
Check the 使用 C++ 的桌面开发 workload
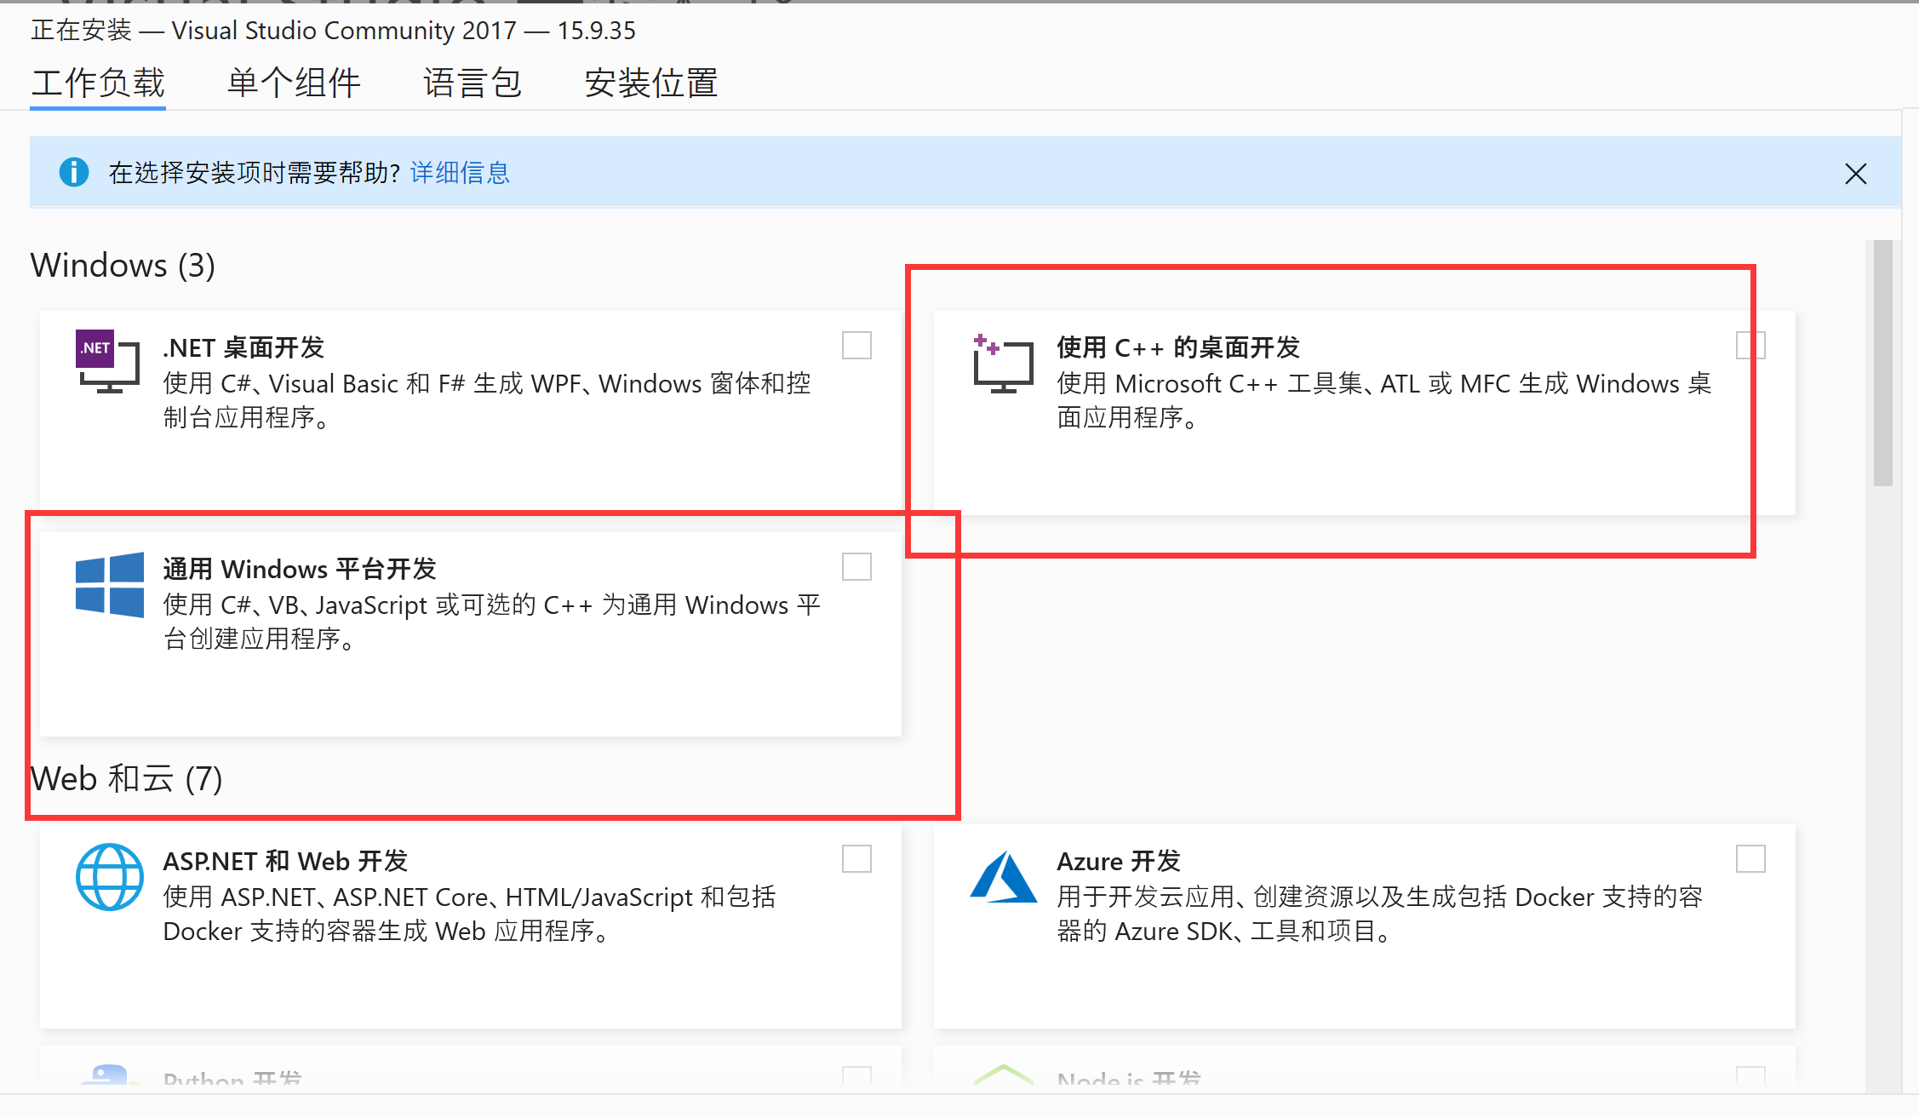click(x=1750, y=346)
